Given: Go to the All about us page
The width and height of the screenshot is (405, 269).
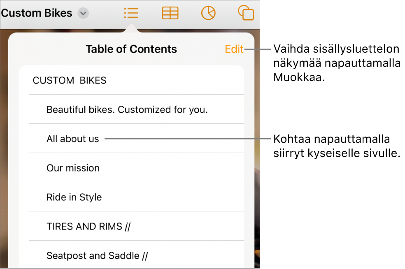Looking at the screenshot, I should [72, 139].
